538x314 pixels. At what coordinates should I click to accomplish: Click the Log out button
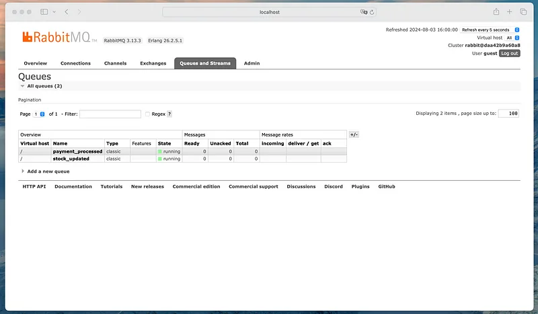coord(510,53)
